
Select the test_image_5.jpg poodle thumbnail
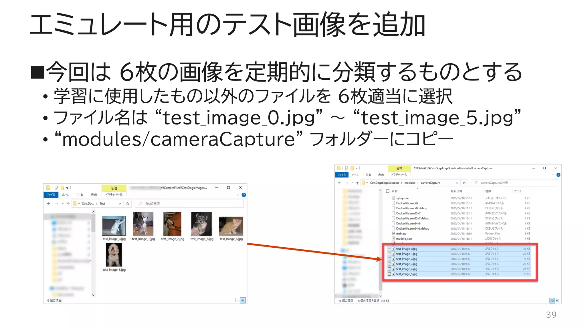click(x=114, y=254)
